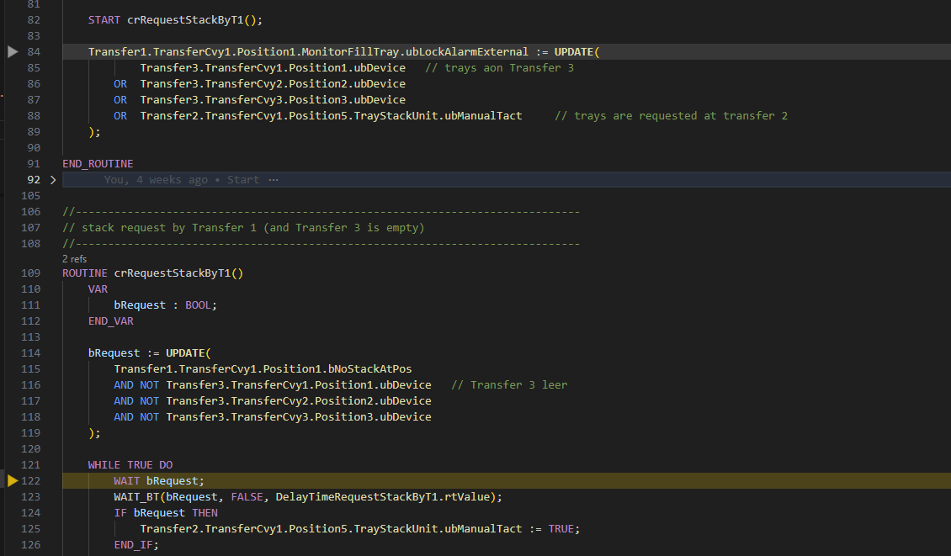Select crRequestStackByT1 in the START statement
The height and width of the screenshot is (556, 951).
tap(185, 20)
